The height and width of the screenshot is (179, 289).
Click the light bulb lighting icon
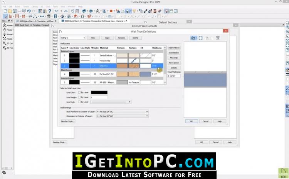pyautogui.click(x=134, y=11)
